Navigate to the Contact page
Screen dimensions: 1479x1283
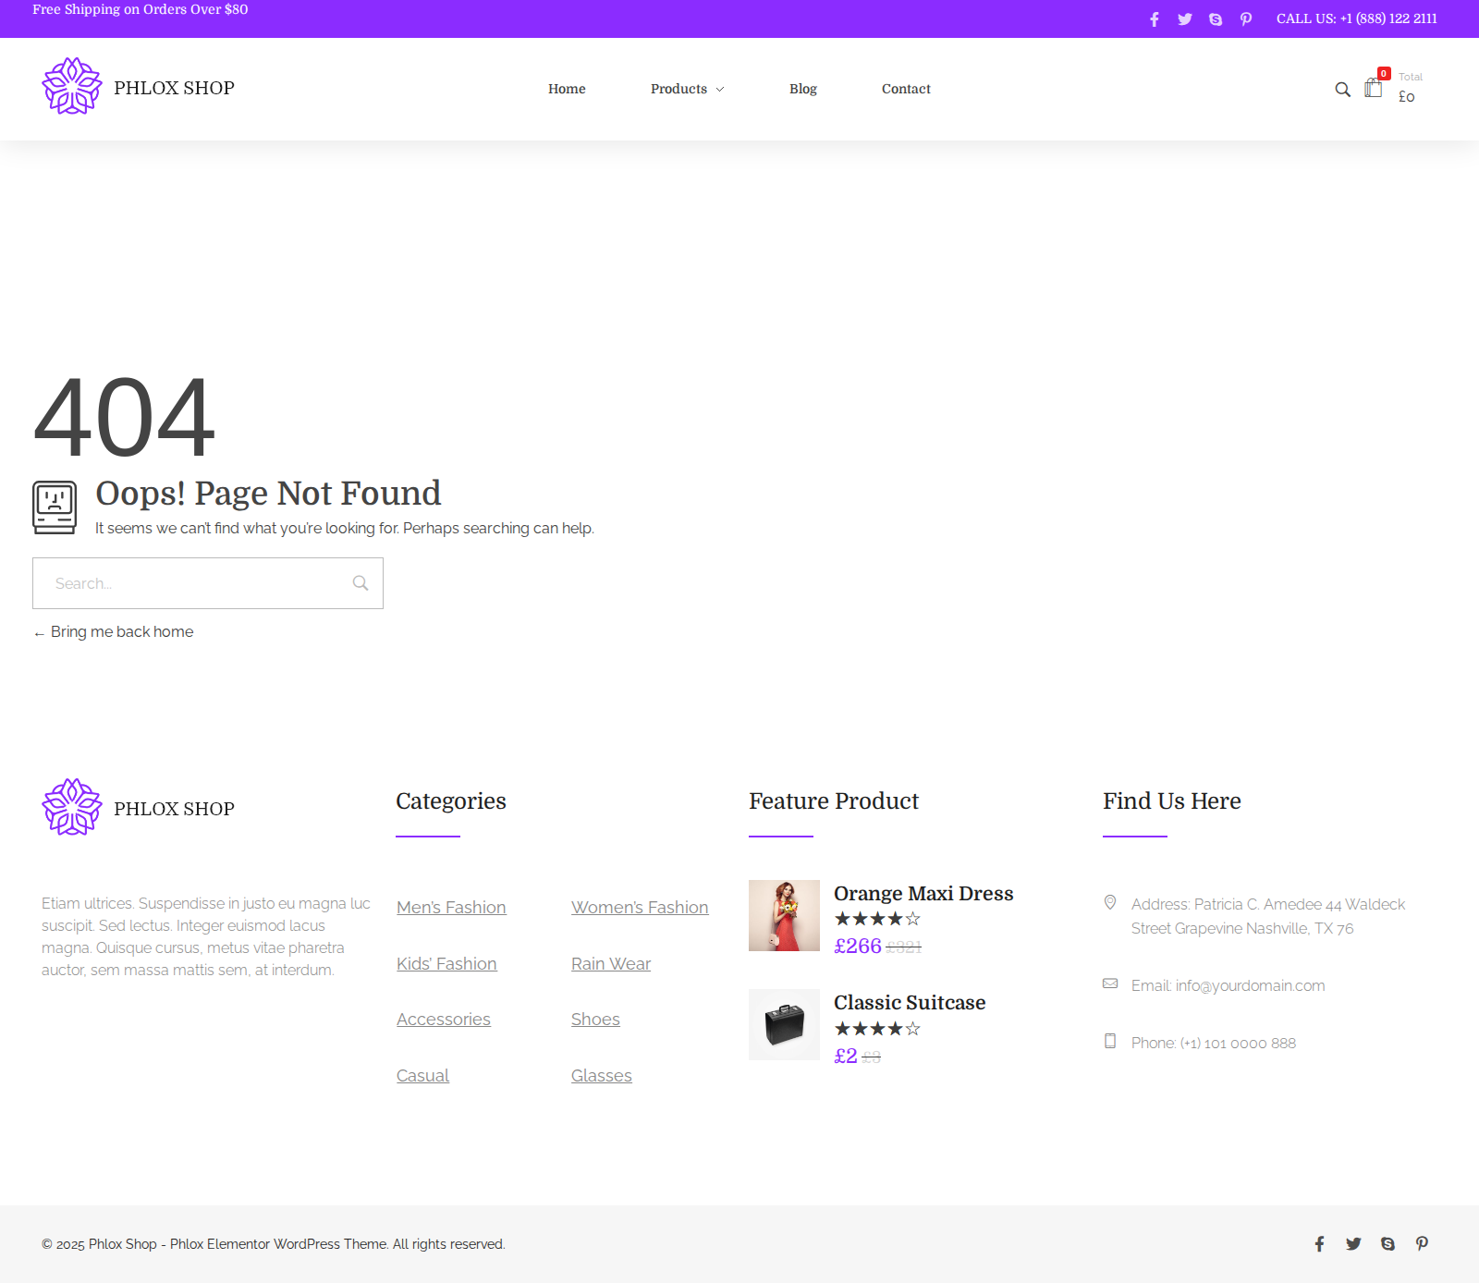(906, 90)
